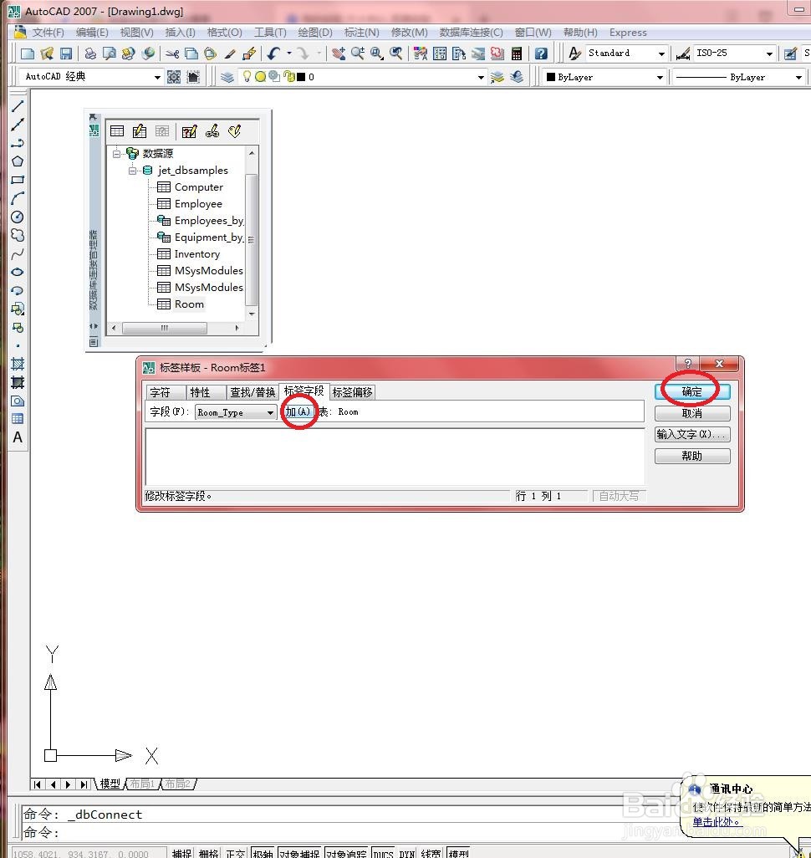Select the Spline draw tool
Screen dimensions: 811x858
click(18, 254)
